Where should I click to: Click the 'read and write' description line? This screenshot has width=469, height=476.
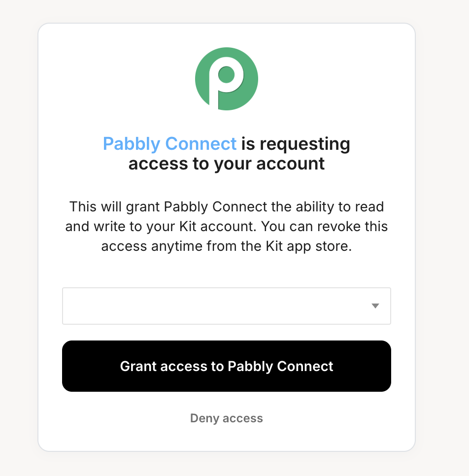pos(227,227)
